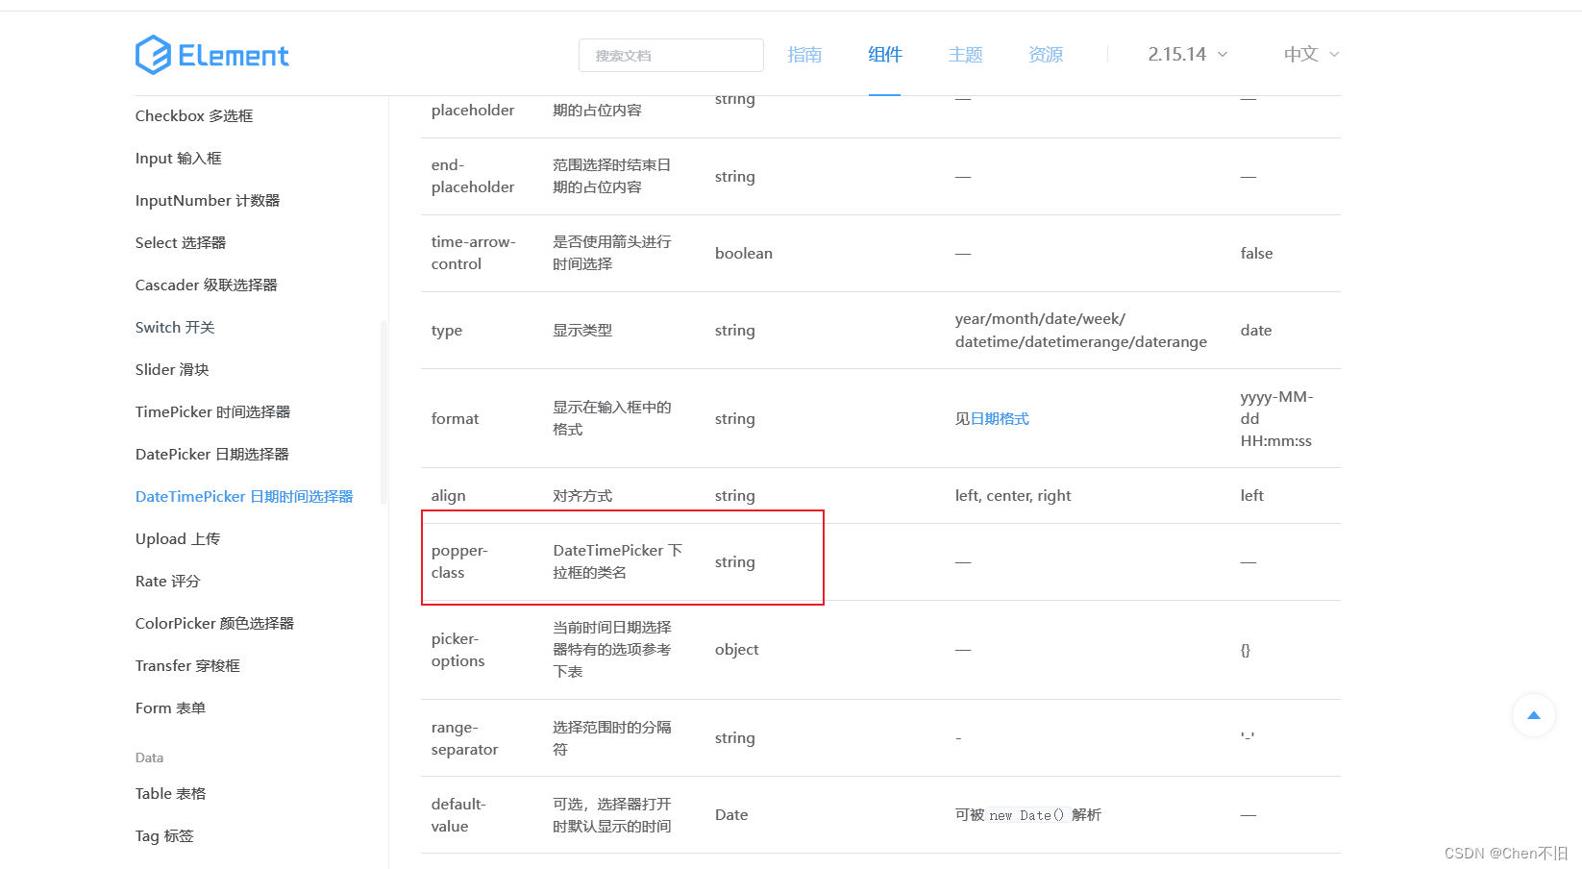Image resolution: width=1582 pixels, height=869 pixels.
Task: Click the 'new Date()' code text
Action: click(1026, 815)
